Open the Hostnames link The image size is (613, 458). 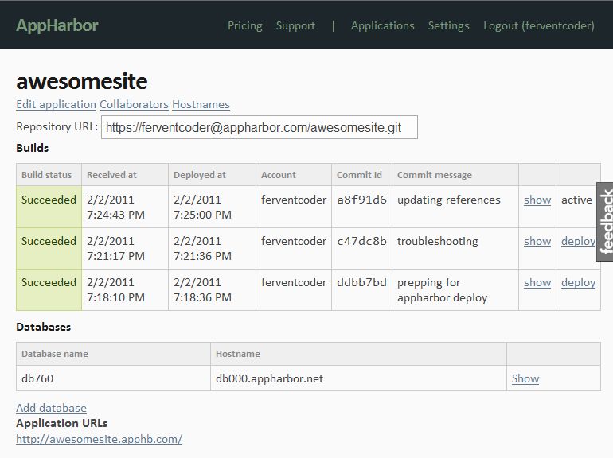tap(201, 104)
